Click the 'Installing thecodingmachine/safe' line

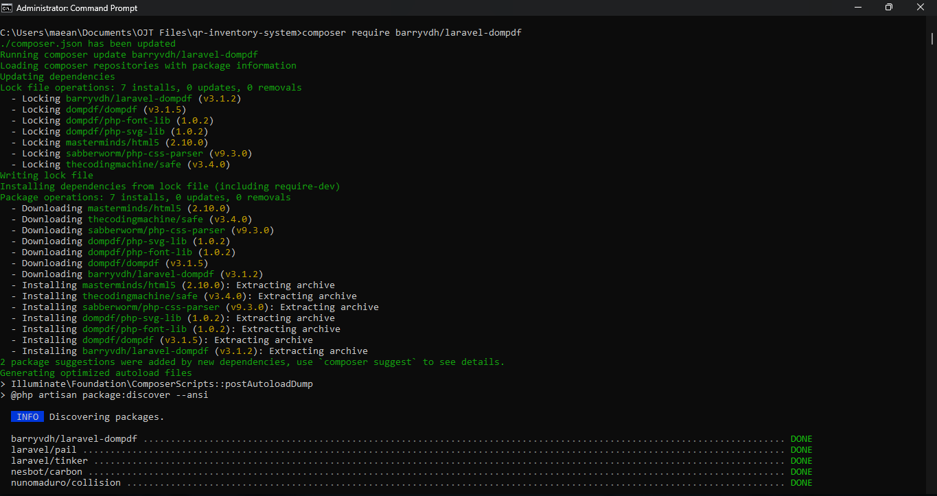[x=189, y=296]
